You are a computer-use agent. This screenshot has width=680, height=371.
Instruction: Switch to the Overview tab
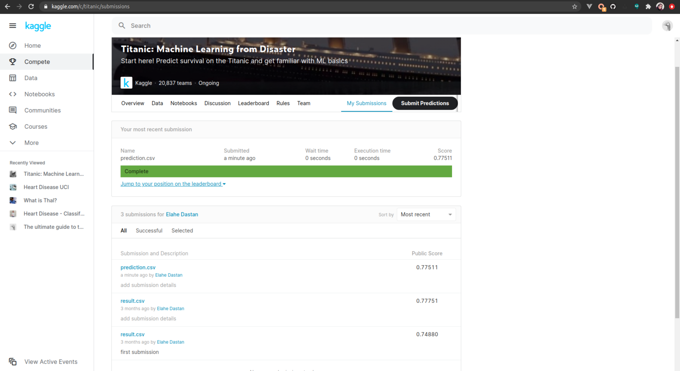click(x=133, y=103)
